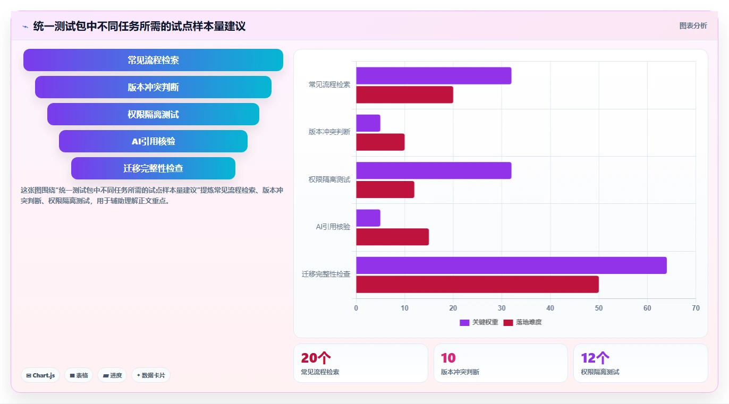
Task: Click the 进度 tag chip
Action: click(112, 375)
